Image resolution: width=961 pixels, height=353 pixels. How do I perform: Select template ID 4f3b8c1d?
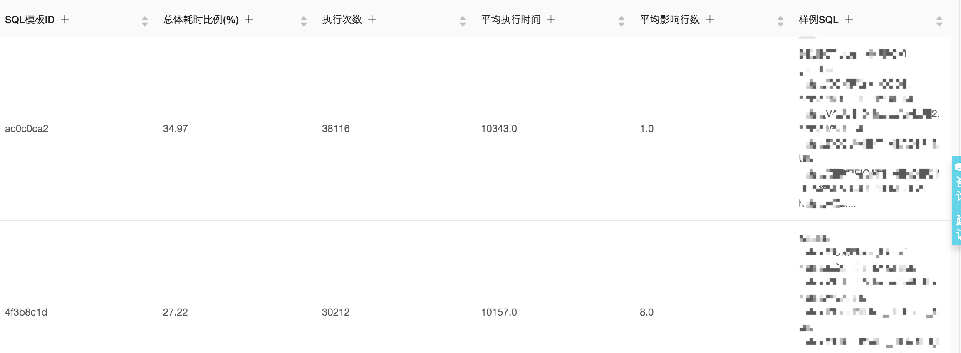tap(26, 312)
